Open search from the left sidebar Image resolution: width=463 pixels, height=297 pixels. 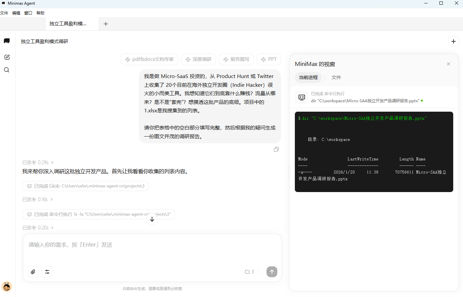pos(7,70)
